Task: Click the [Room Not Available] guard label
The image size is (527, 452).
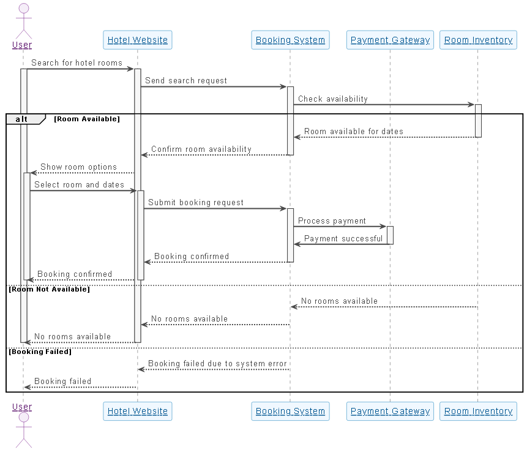Action: tap(49, 289)
